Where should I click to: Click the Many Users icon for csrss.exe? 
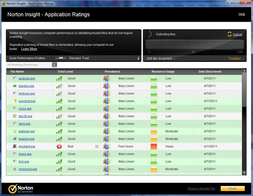point(107,109)
